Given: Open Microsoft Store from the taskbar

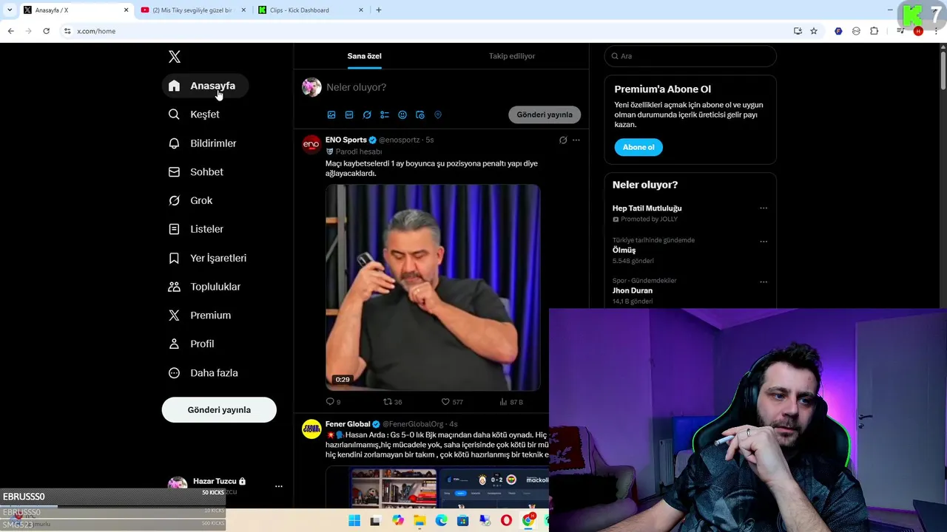Looking at the screenshot, I should coord(463,521).
